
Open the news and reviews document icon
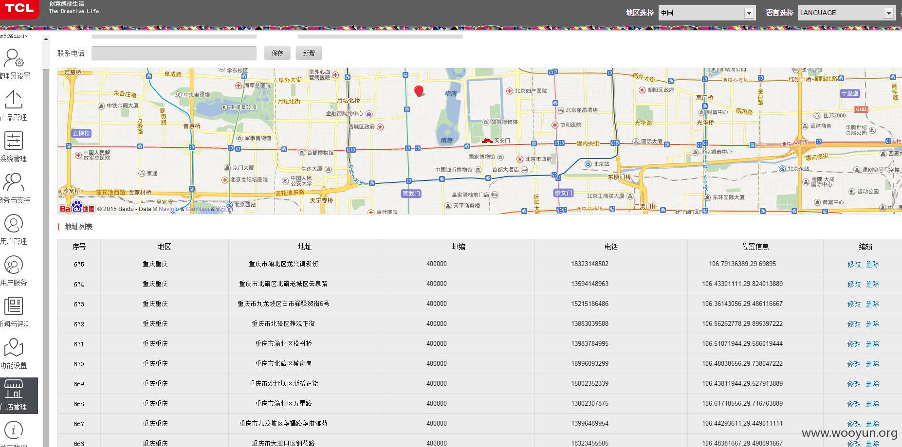[14, 306]
